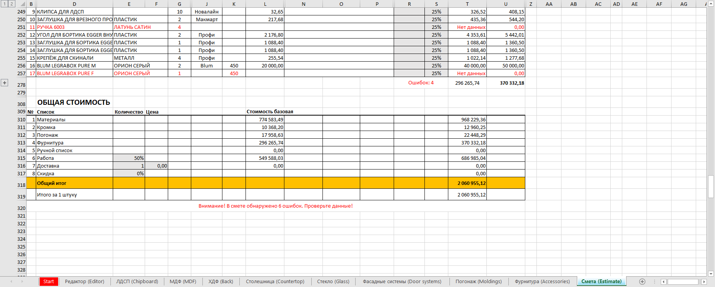
Task: Click outline level 1 button
Action: coord(5,4)
